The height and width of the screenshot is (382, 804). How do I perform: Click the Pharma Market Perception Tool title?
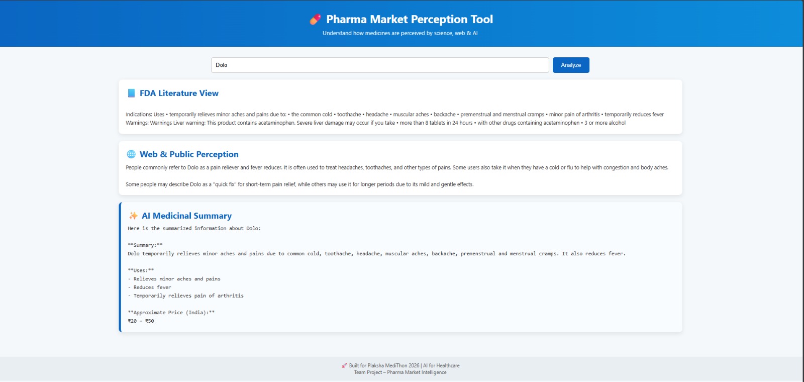(x=410, y=19)
